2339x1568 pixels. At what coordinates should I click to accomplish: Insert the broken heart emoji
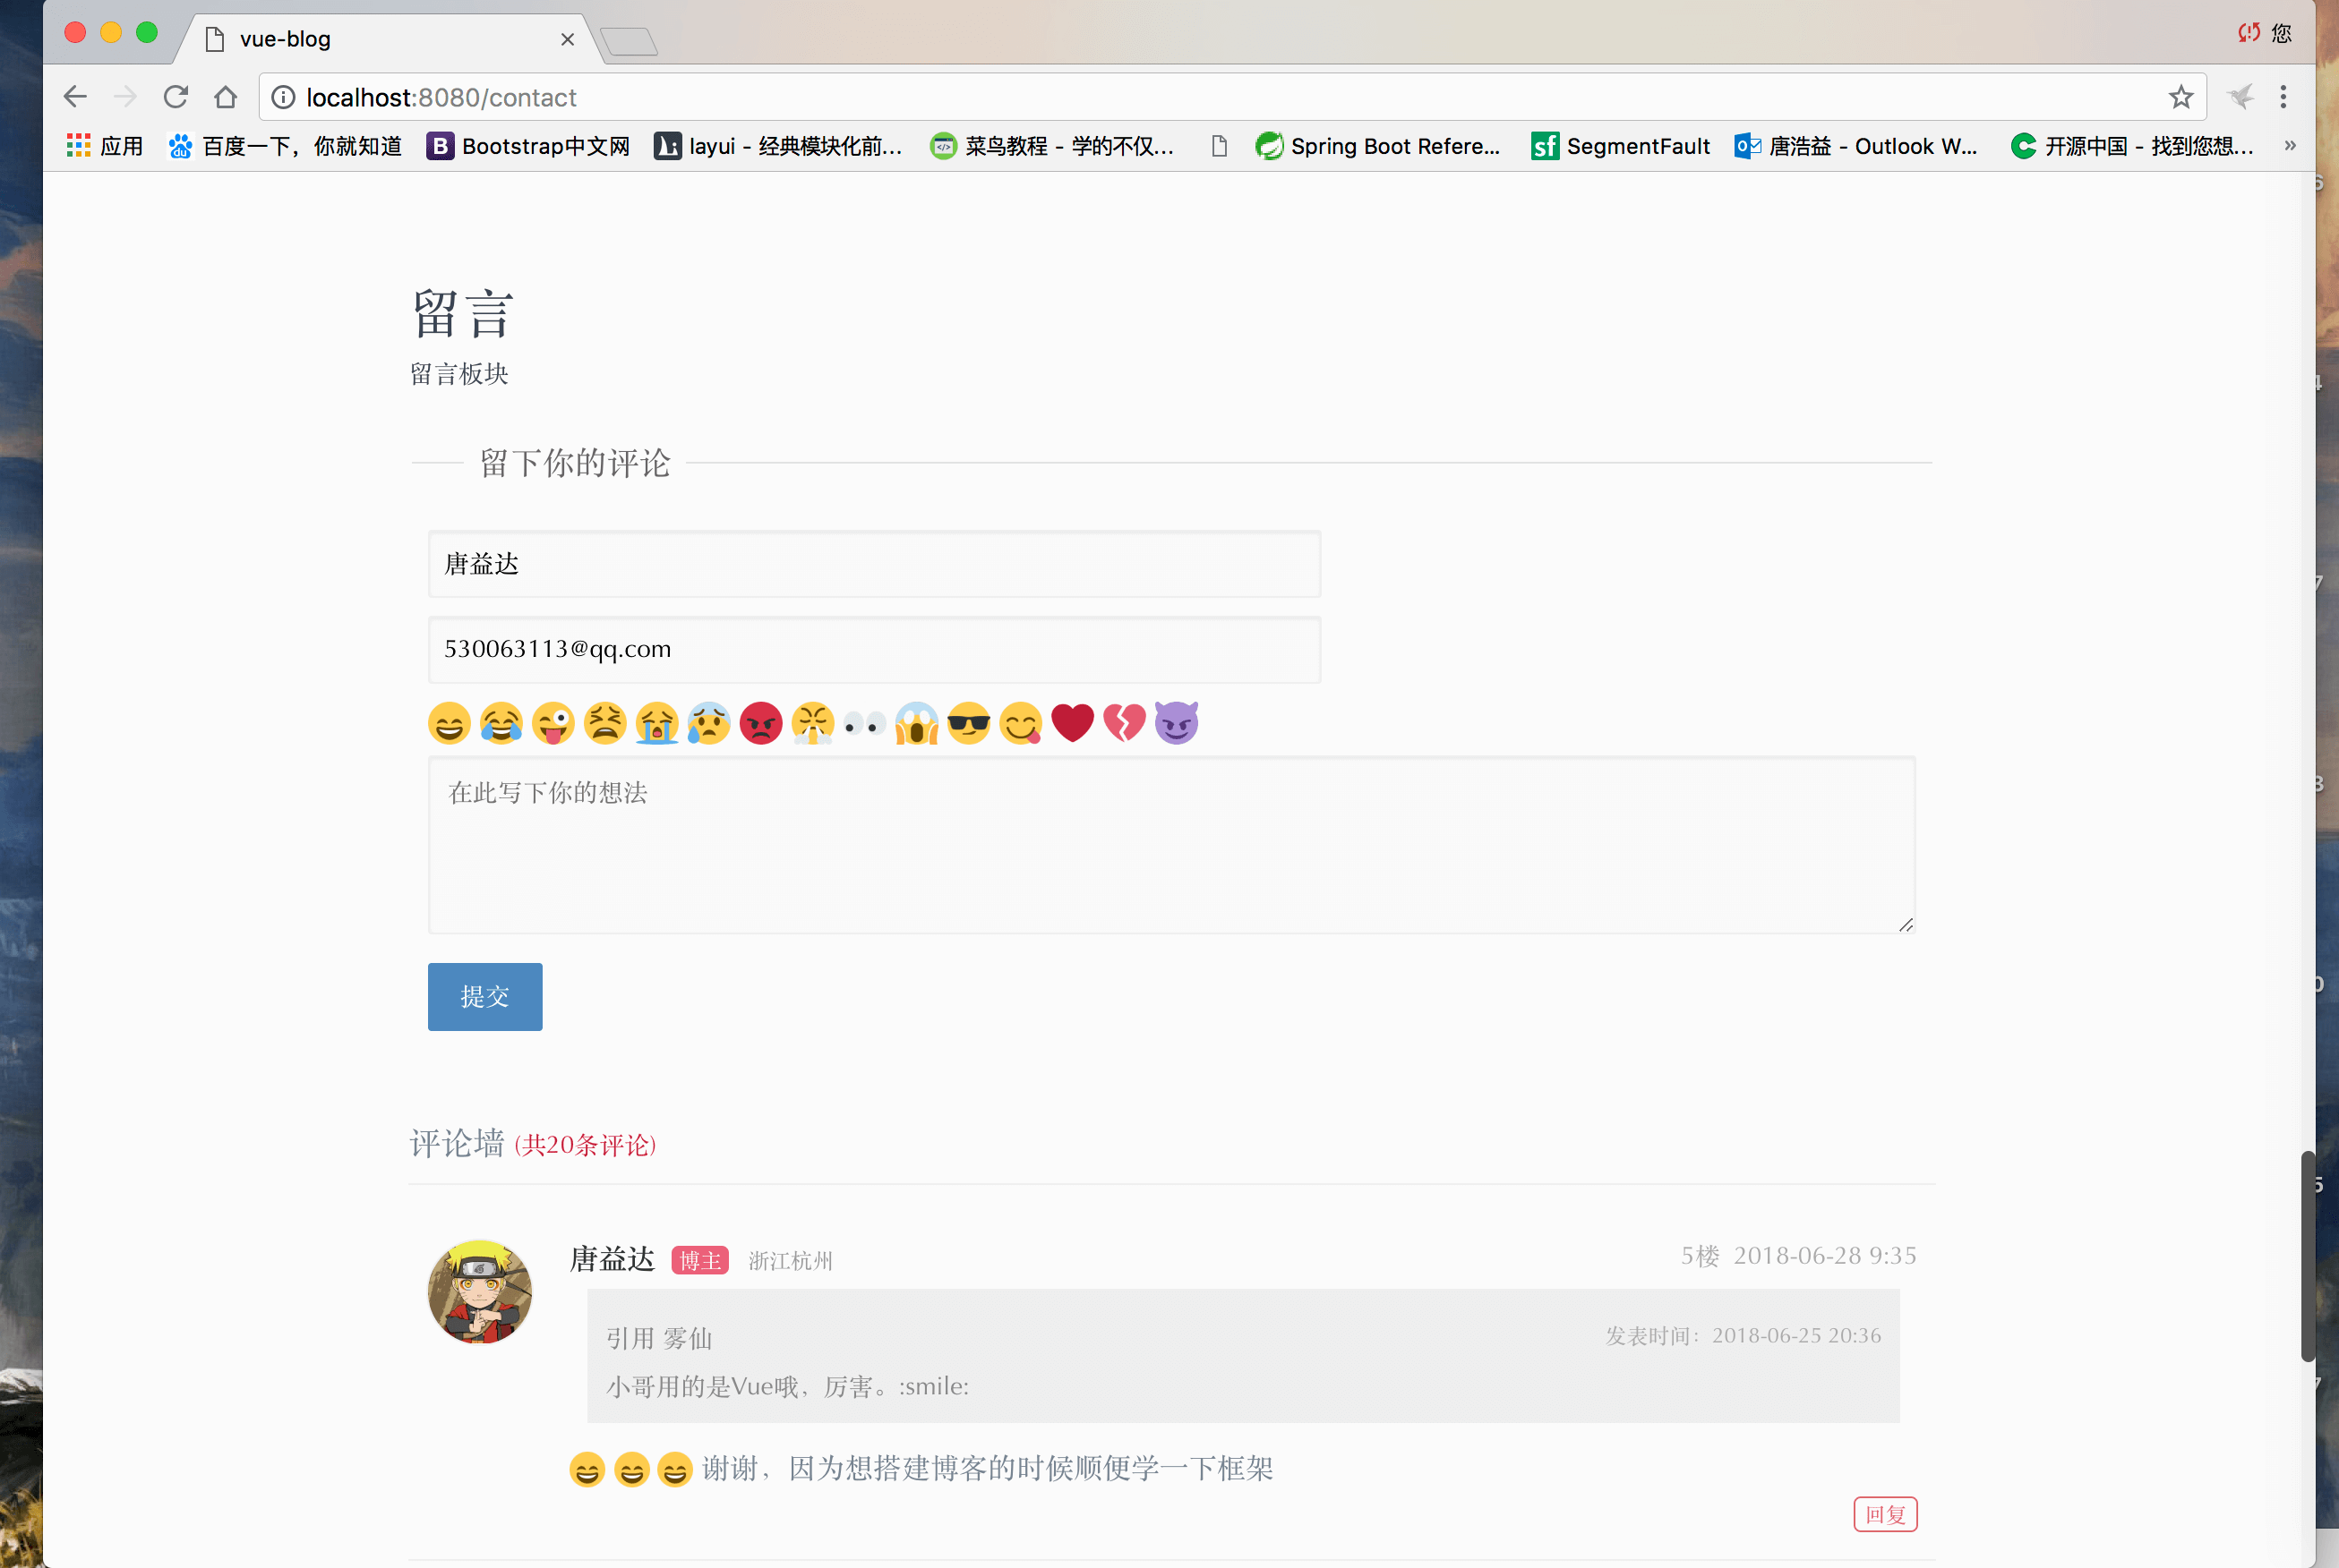(1125, 723)
